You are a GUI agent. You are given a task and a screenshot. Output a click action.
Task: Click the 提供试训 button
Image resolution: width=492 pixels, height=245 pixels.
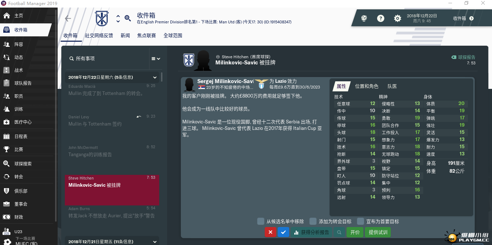(378, 232)
